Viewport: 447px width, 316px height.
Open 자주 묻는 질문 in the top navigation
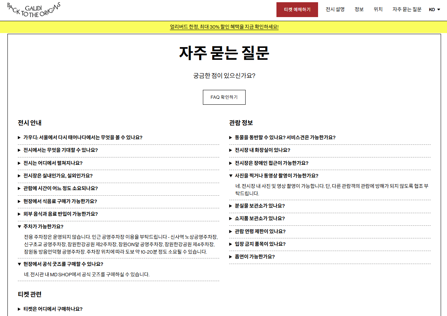pos(407,10)
